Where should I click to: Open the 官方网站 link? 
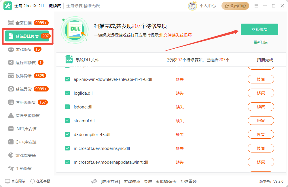pos(18,181)
